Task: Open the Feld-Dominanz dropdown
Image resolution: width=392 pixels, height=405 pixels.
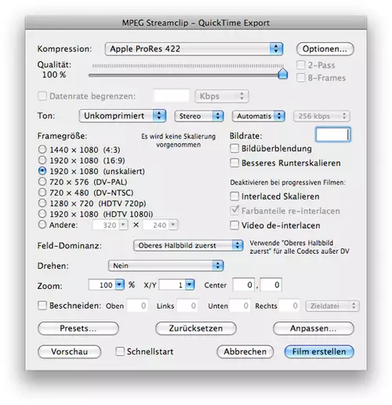Action: (x=188, y=245)
